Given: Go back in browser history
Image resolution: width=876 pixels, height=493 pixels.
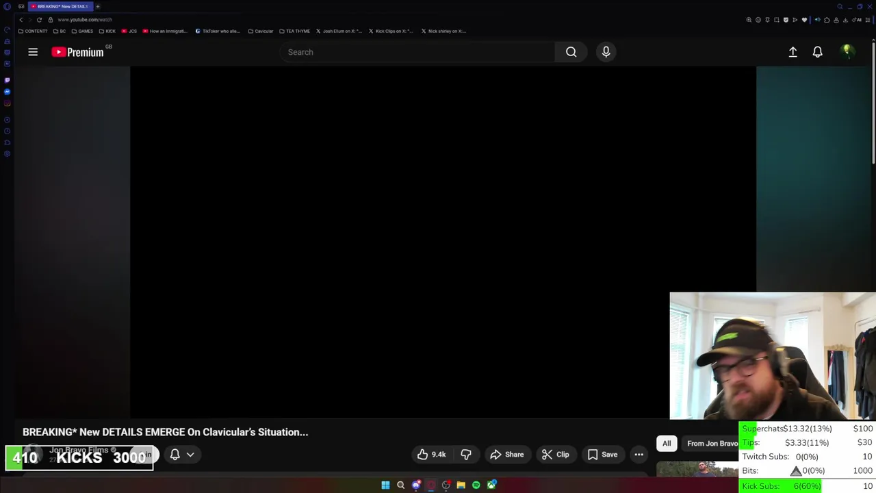Looking at the screenshot, I should [x=21, y=20].
